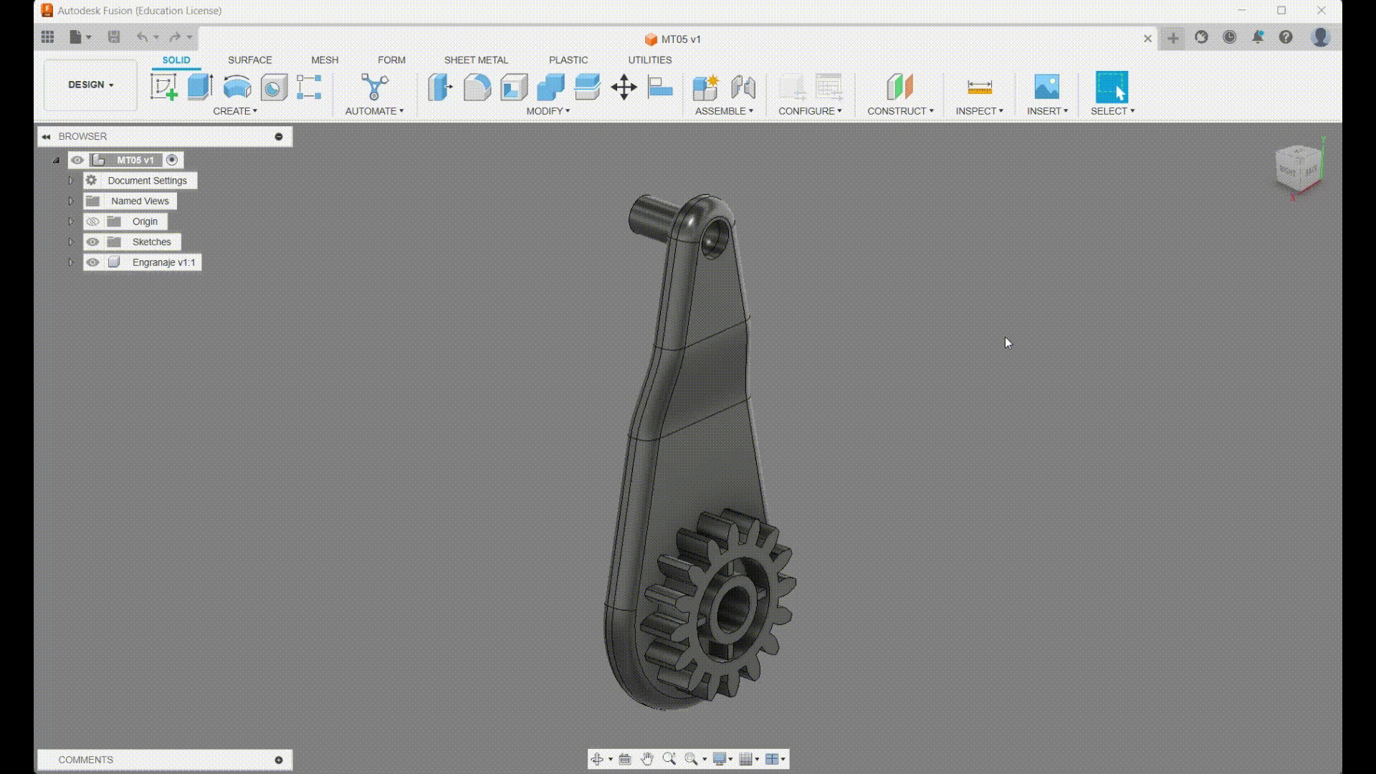Image resolution: width=1376 pixels, height=774 pixels.
Task: Click the New Component icon
Action: [706, 87]
